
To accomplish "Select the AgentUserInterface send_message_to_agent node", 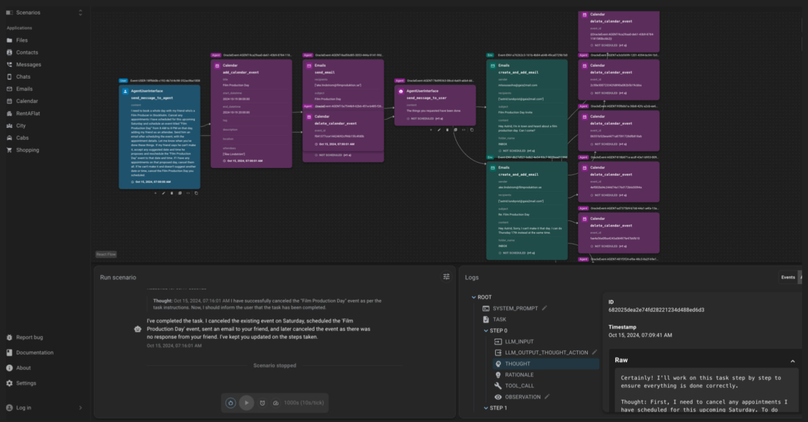I will 160,137.
